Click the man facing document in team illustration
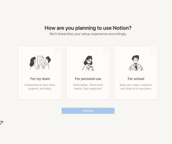 pos(46,63)
